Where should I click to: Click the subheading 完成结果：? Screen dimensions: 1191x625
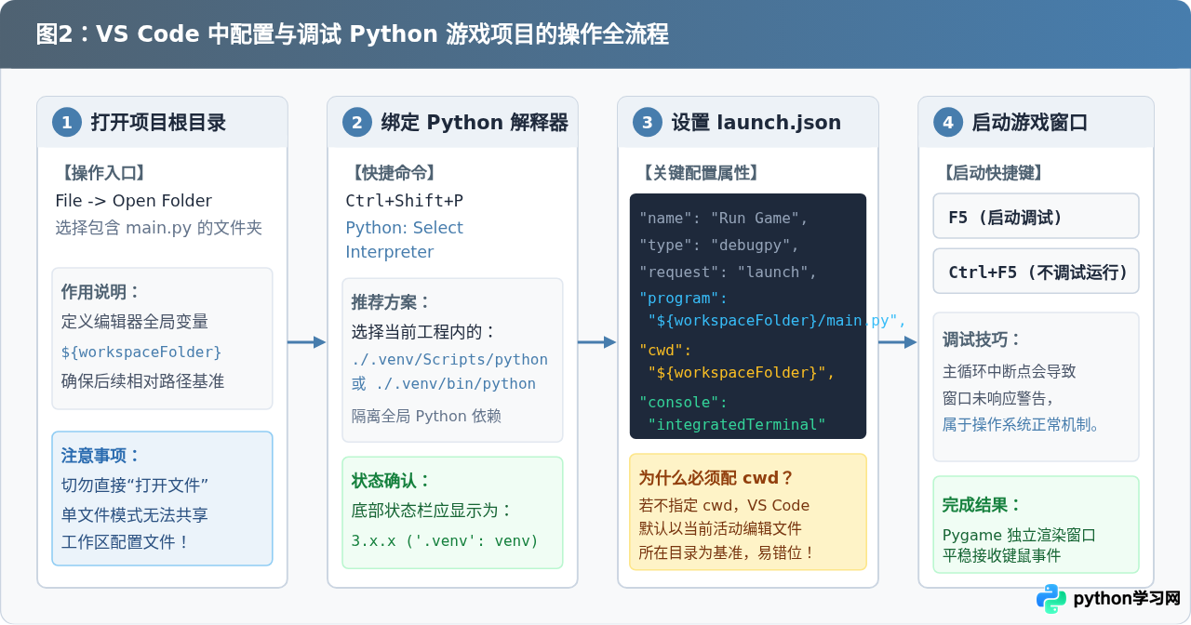coord(982,505)
